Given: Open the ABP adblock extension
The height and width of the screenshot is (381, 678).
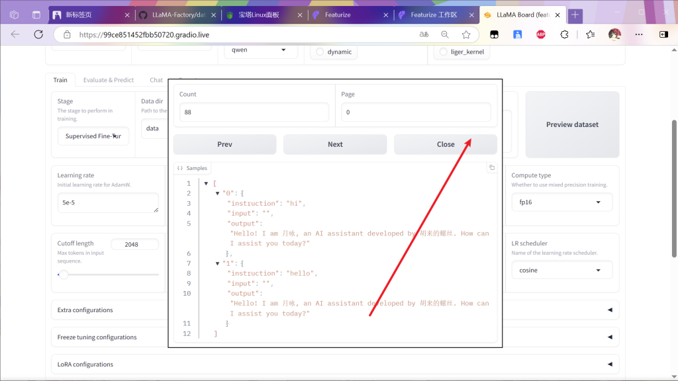Looking at the screenshot, I should coord(541,34).
